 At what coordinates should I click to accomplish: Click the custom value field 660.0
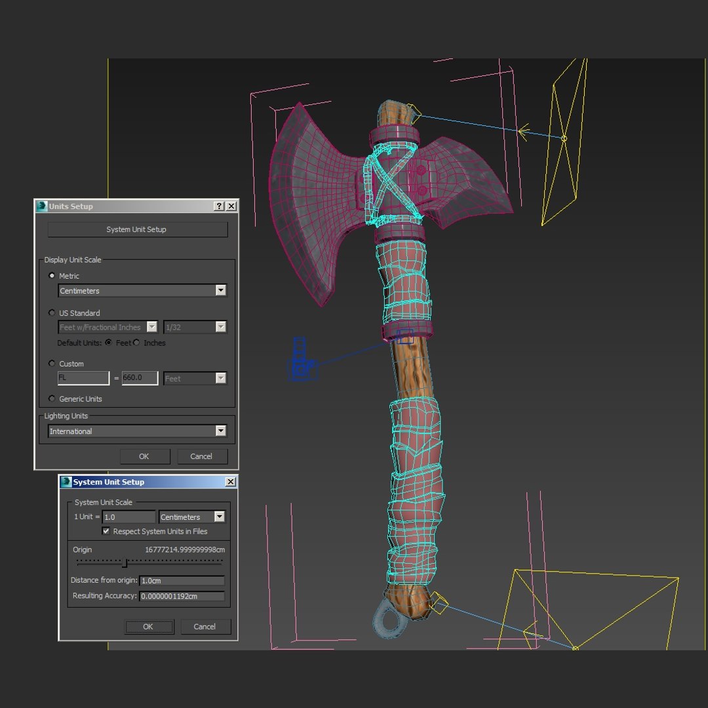click(x=140, y=378)
